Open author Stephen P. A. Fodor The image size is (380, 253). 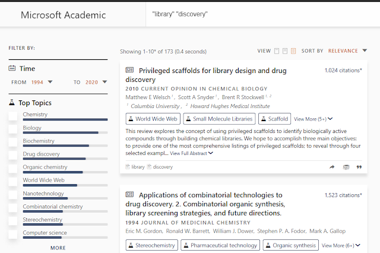point(281,231)
